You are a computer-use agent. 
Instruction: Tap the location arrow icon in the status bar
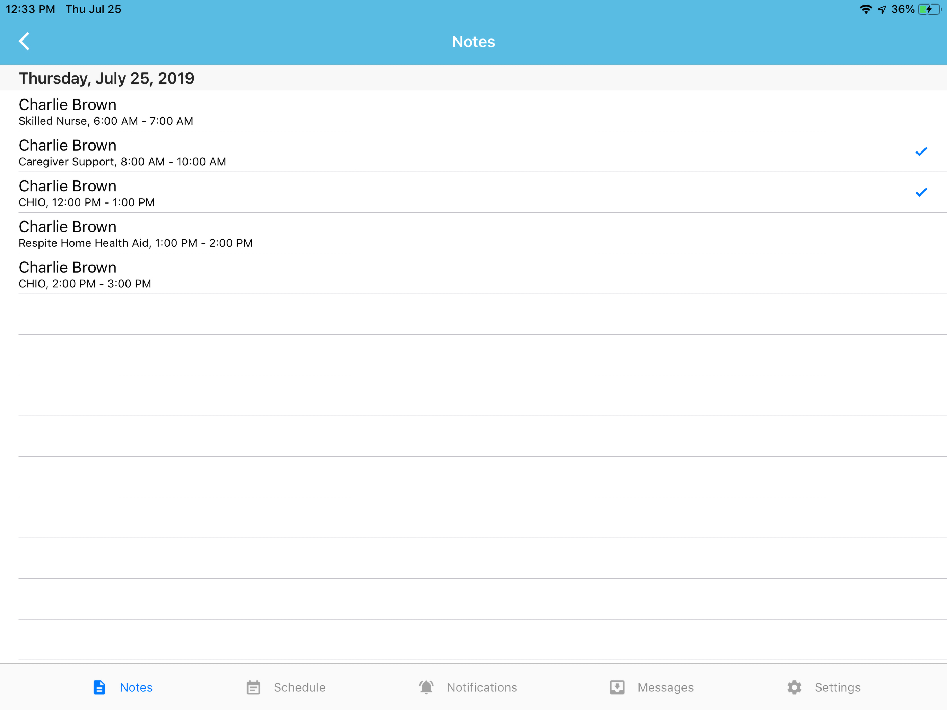[881, 9]
